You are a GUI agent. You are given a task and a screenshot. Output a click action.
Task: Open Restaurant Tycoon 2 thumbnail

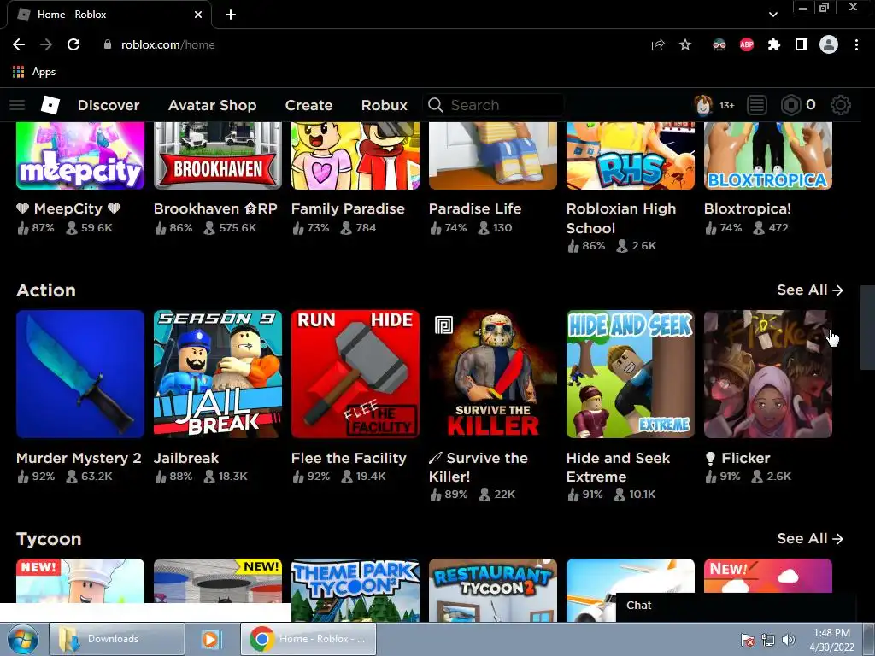click(x=493, y=589)
